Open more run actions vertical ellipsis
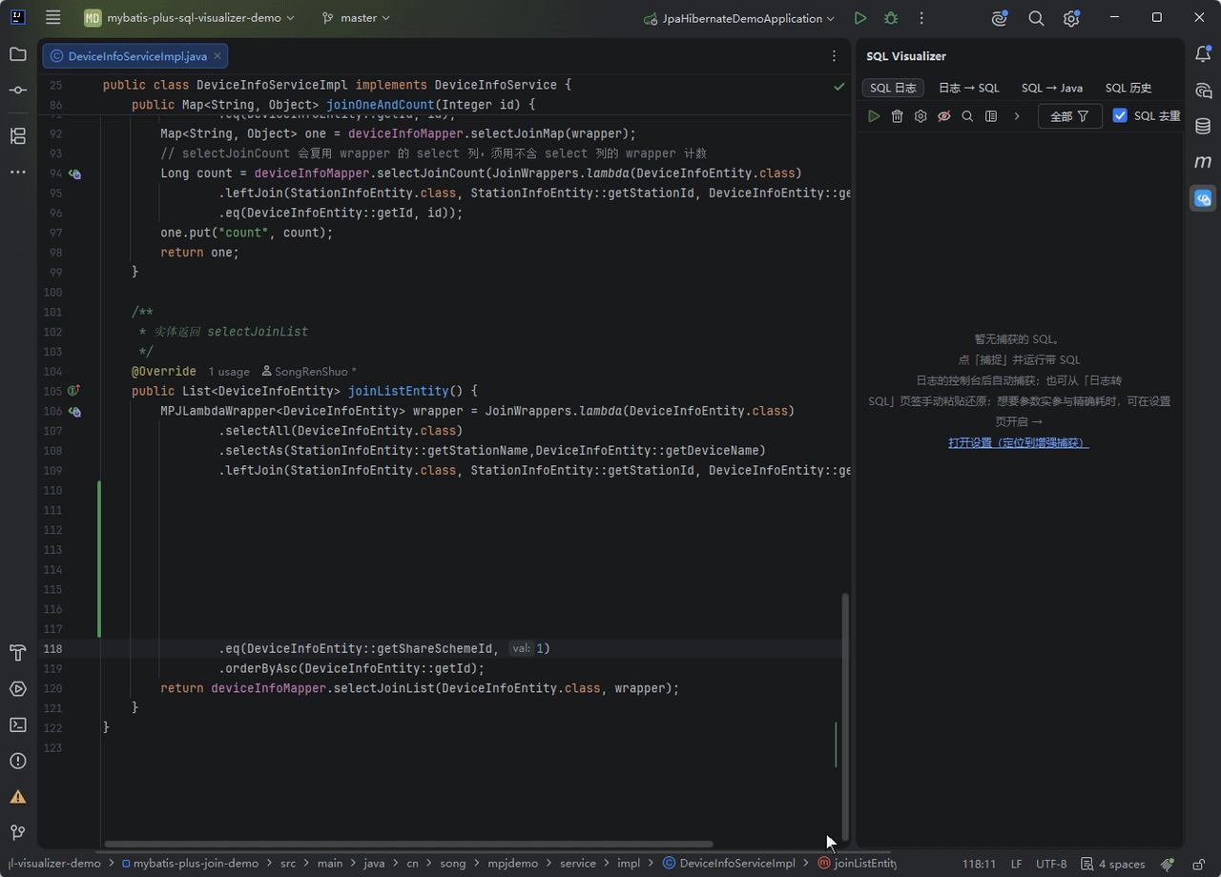This screenshot has height=877, width=1221. [x=921, y=18]
